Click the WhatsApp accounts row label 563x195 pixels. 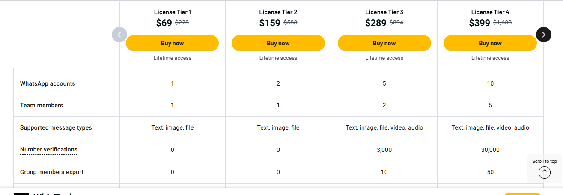coord(48,83)
